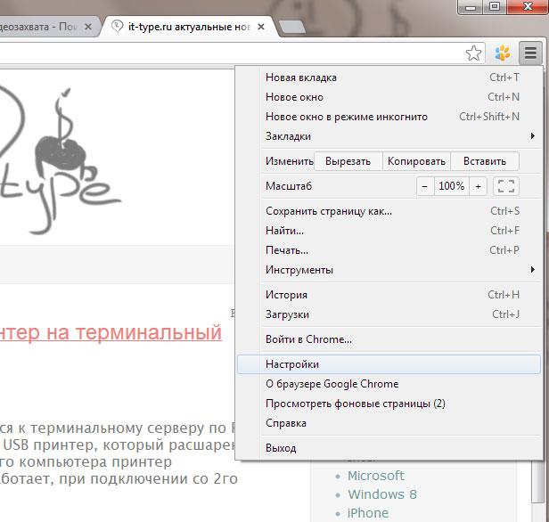Open the paw print extension icon
Screen dimensions: 549x522
[502, 53]
